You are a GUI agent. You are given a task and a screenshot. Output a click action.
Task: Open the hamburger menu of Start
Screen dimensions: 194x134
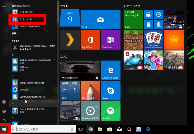point(4,6)
